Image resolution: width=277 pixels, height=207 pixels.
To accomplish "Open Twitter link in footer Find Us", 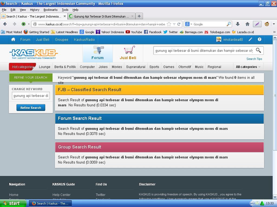I will pos(100,195).
